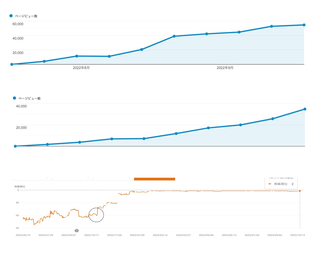Image resolution: width=319 pixels, height=265 pixels.
Task: Click the 掲載順位 y-axis title
Action: (x=20, y=187)
